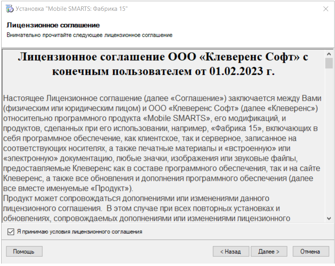
Task: Click the scrollbar down arrow in license text
Action: tap(329, 218)
